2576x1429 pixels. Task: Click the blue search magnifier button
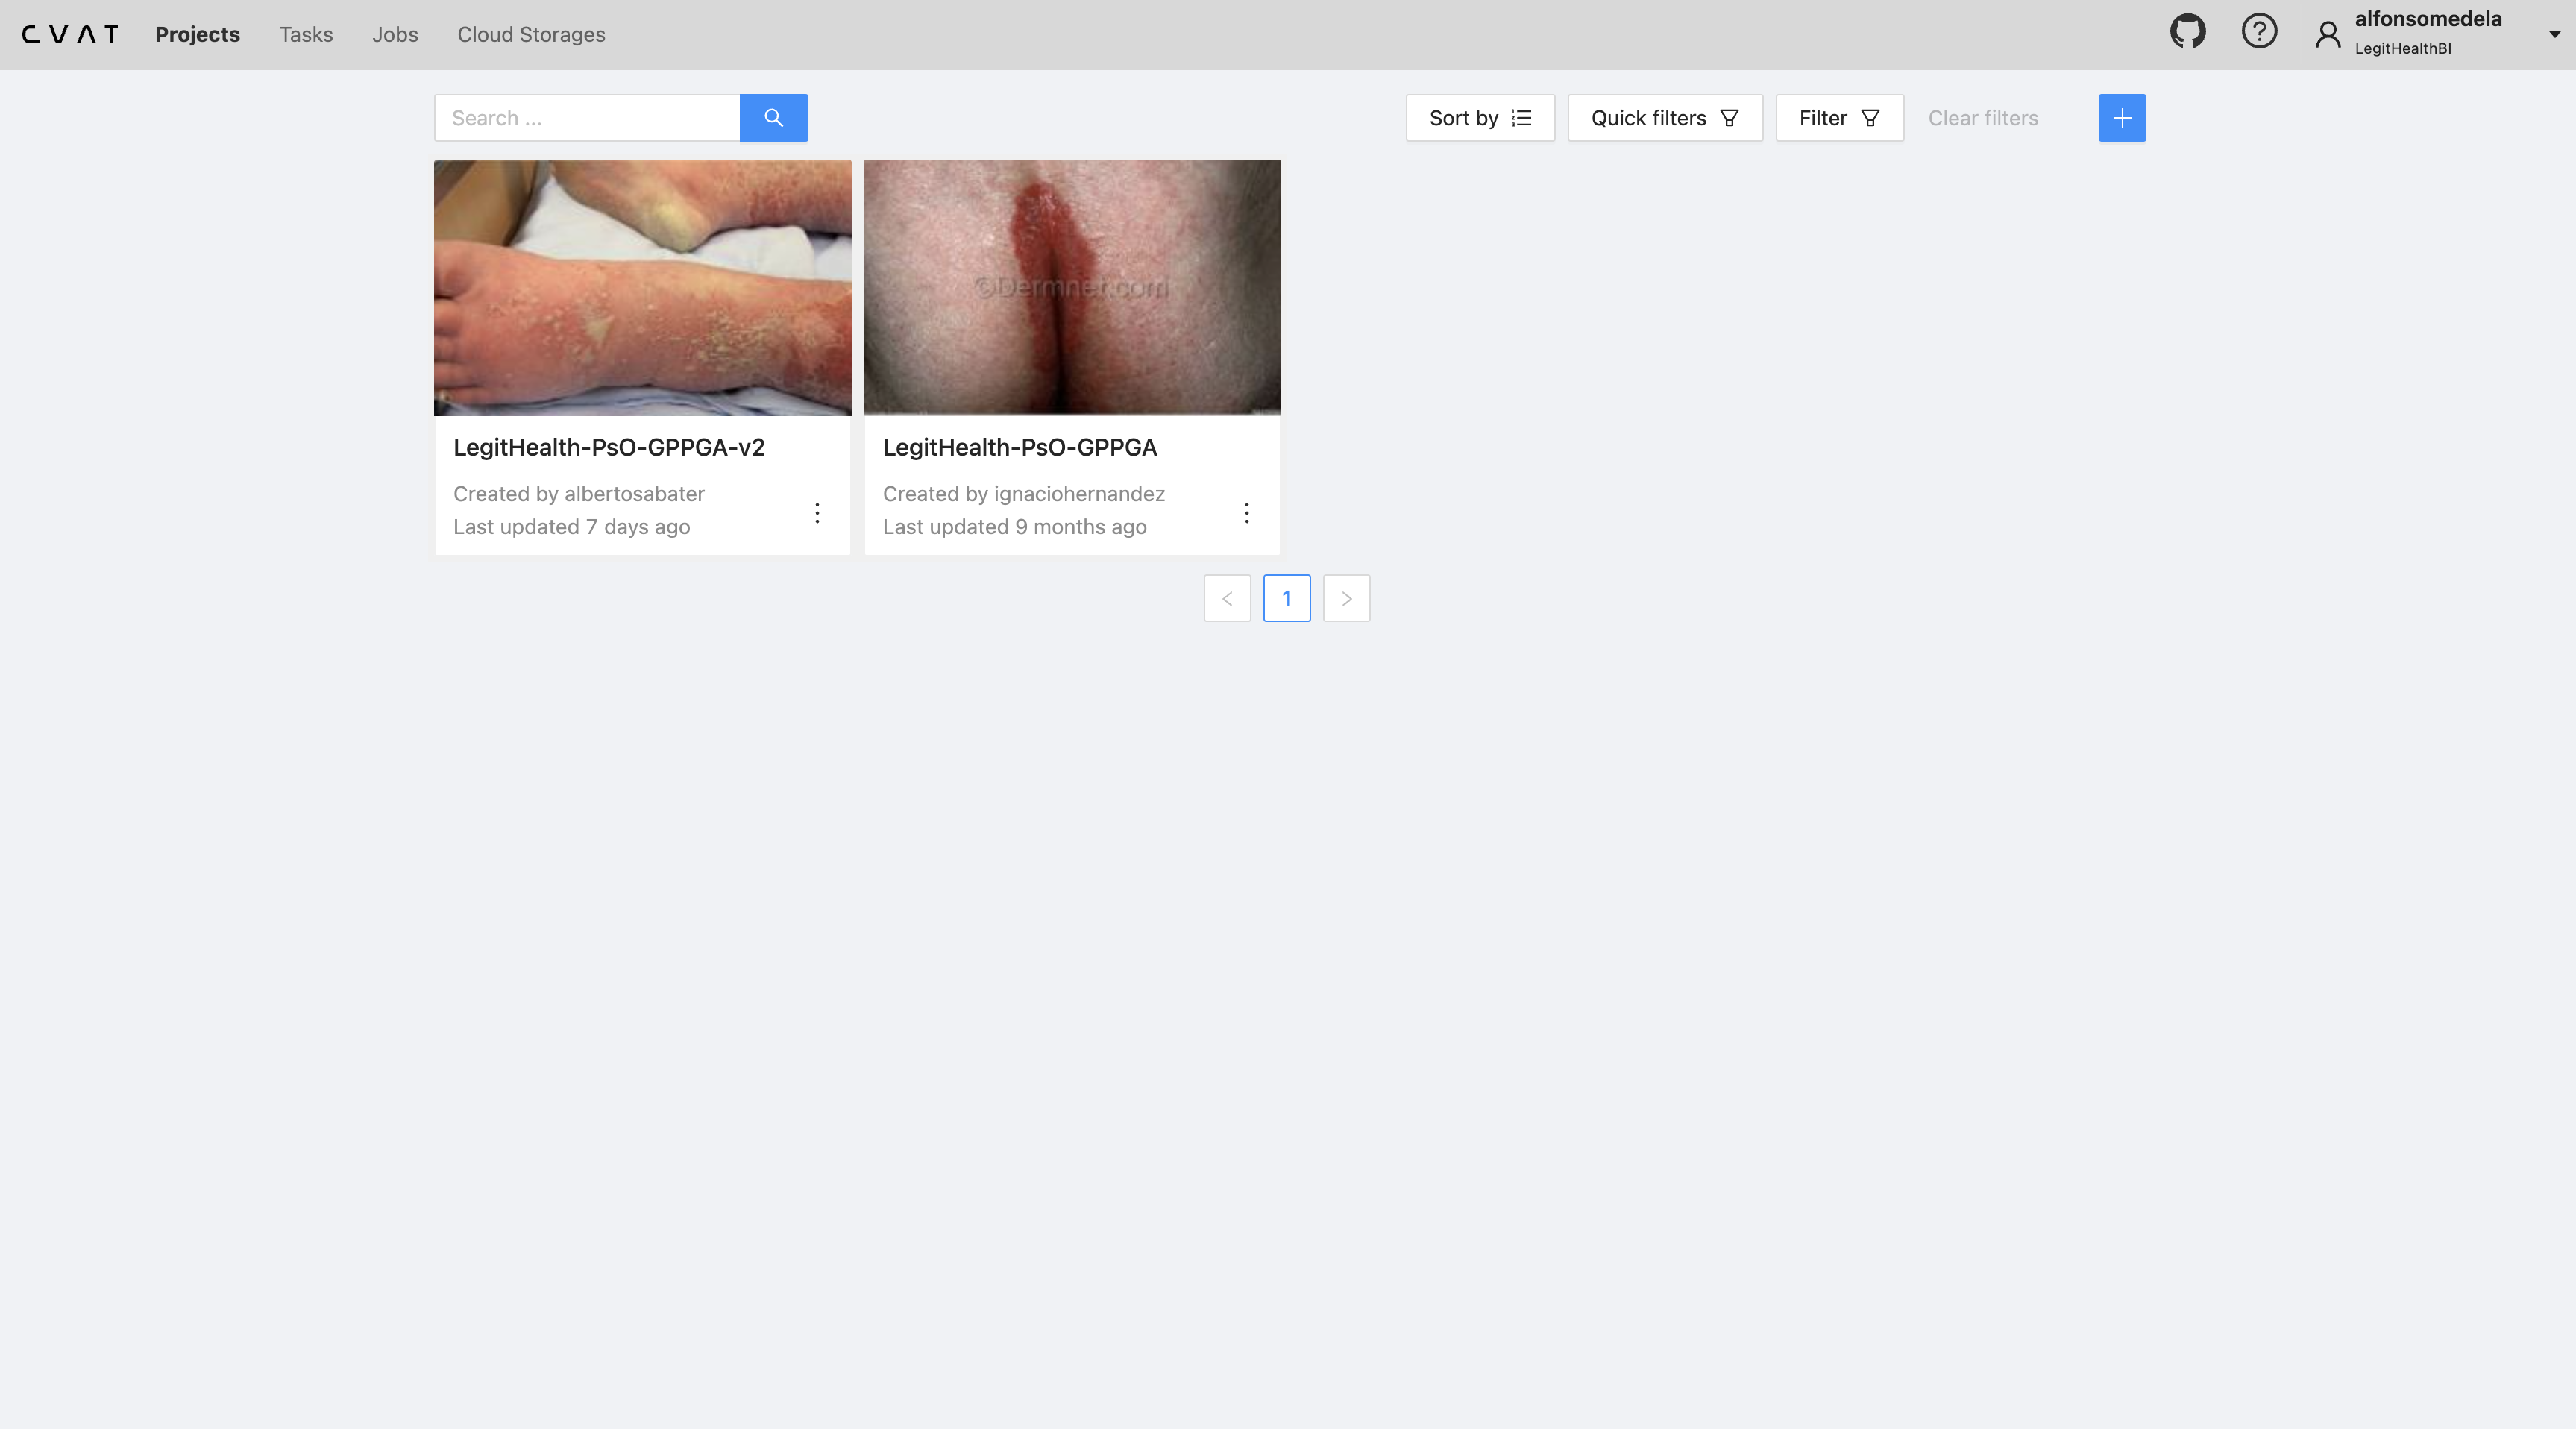tap(773, 118)
